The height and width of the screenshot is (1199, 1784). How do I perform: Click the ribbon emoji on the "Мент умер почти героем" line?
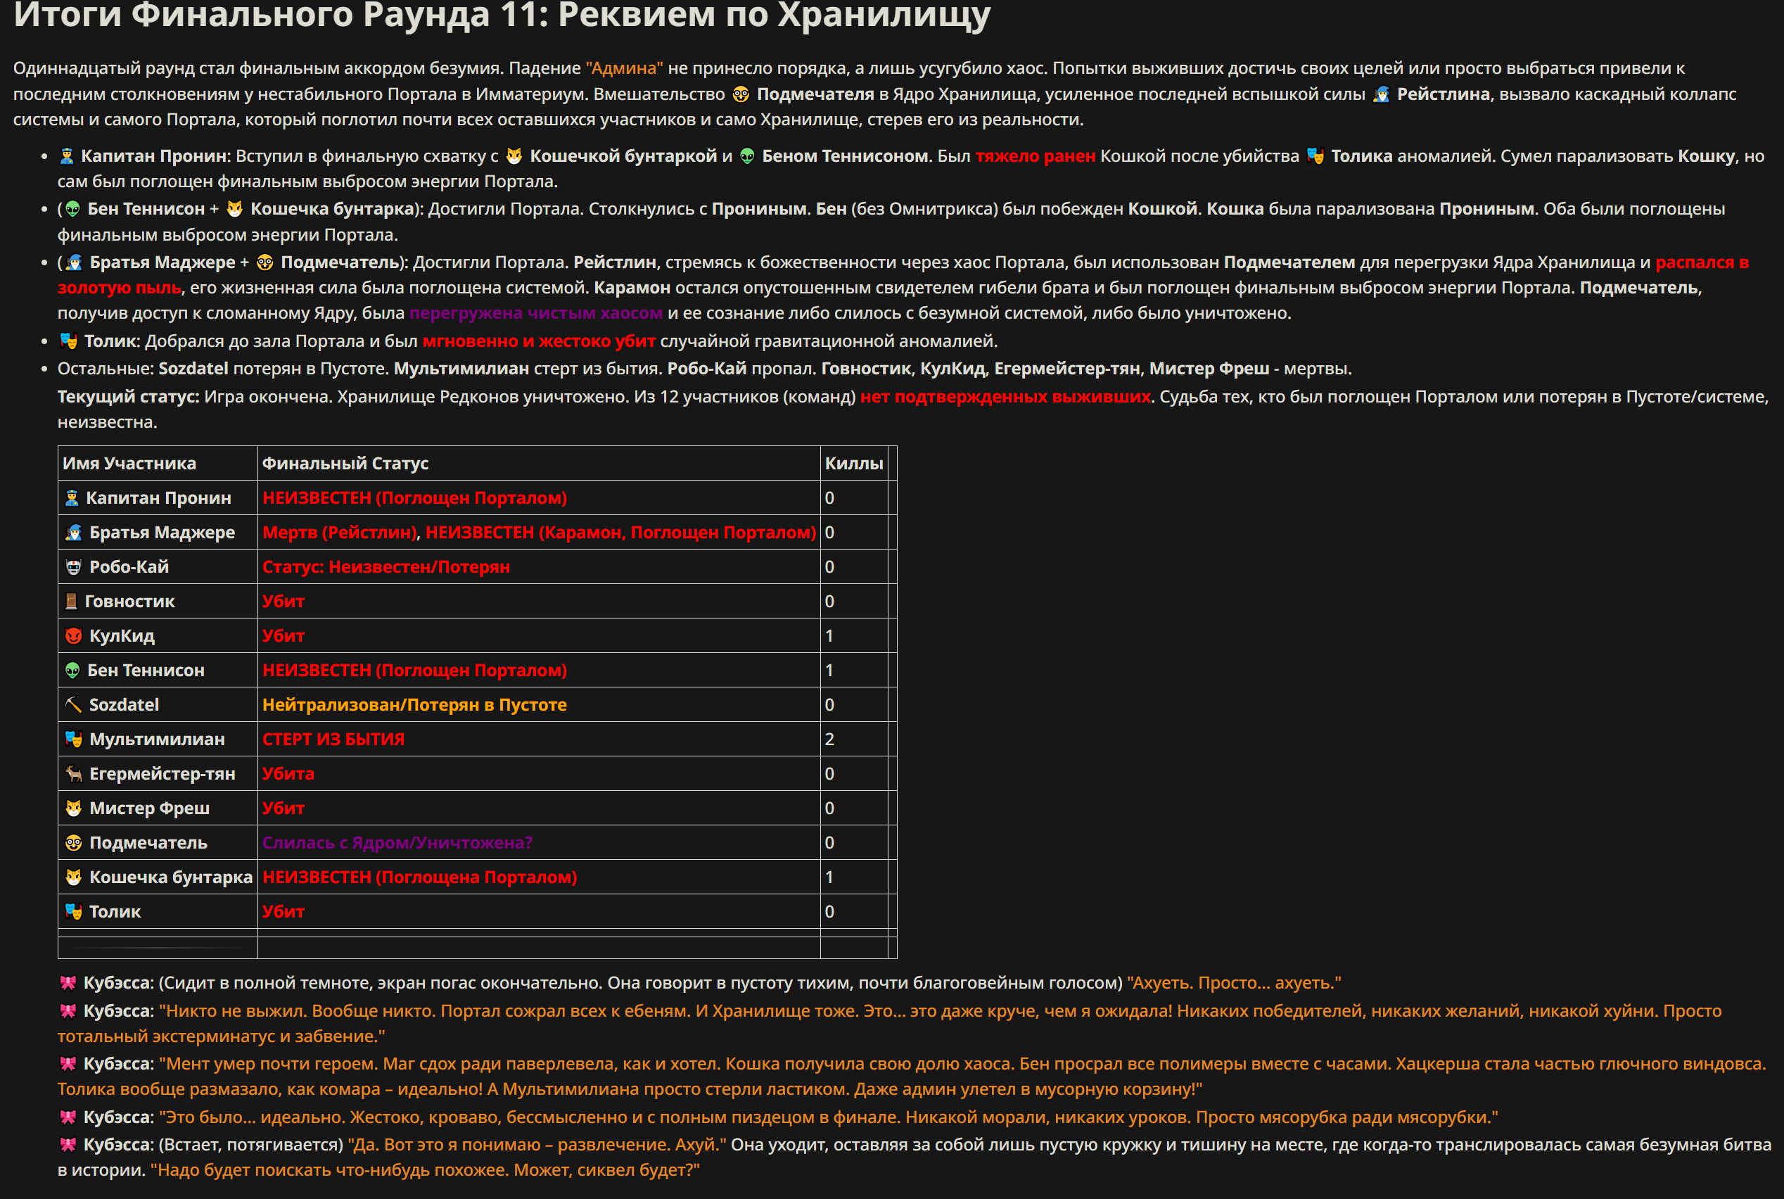(x=68, y=1064)
